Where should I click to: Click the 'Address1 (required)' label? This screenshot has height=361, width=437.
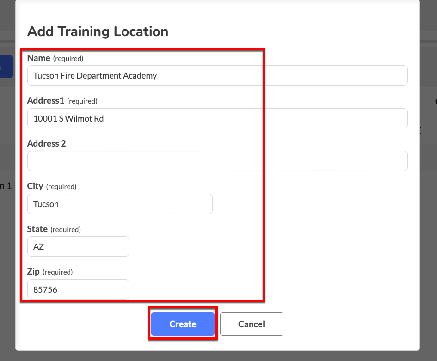coord(62,101)
